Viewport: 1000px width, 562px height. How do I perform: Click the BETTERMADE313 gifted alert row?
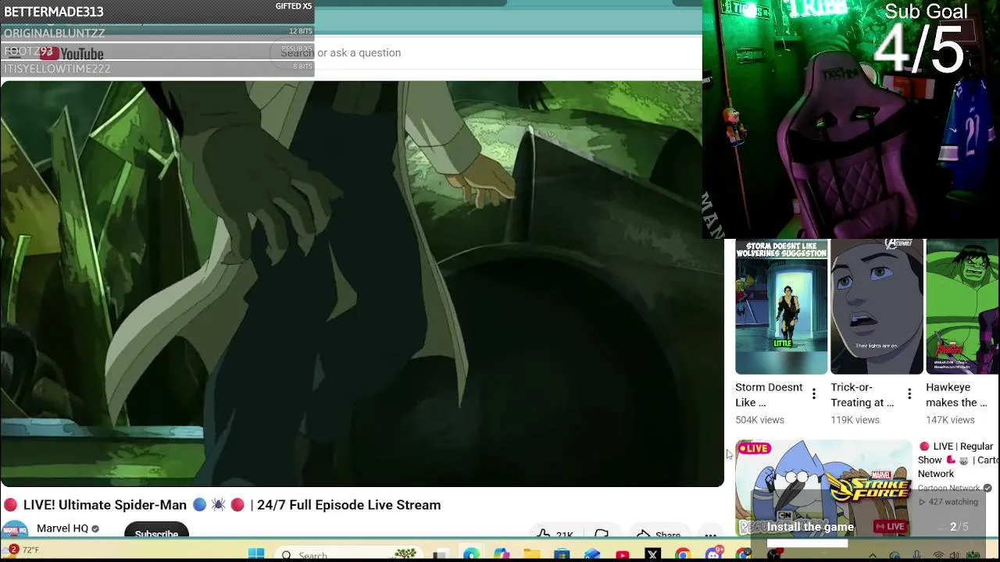tap(157, 12)
